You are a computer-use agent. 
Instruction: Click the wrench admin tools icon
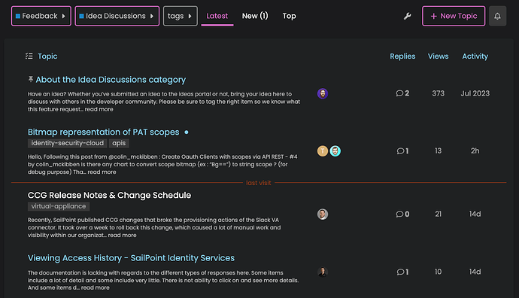pyautogui.click(x=407, y=16)
